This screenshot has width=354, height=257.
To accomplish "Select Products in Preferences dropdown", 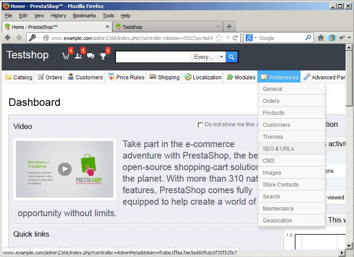I will click(x=292, y=113).
